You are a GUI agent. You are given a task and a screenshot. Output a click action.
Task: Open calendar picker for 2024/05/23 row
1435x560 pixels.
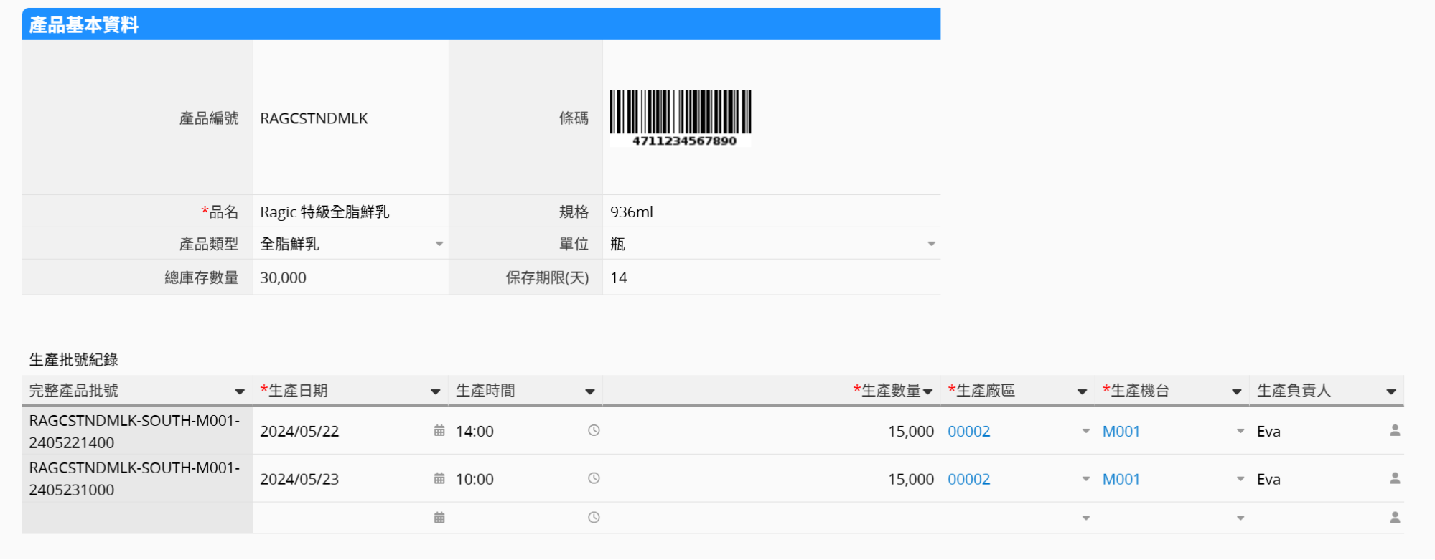tap(439, 479)
